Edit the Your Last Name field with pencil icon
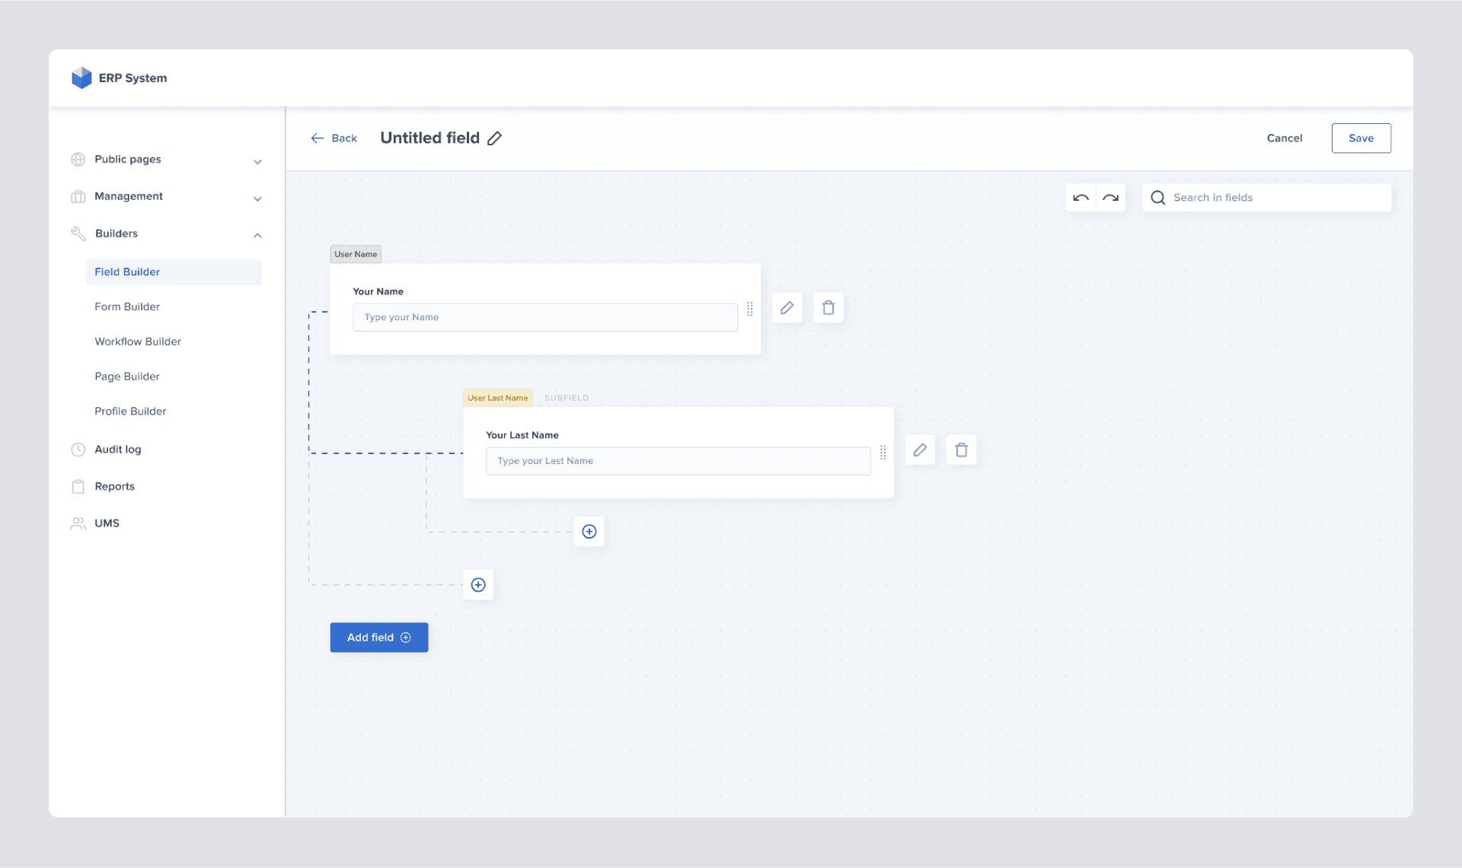Viewport: 1462px width, 868px height. [920, 450]
